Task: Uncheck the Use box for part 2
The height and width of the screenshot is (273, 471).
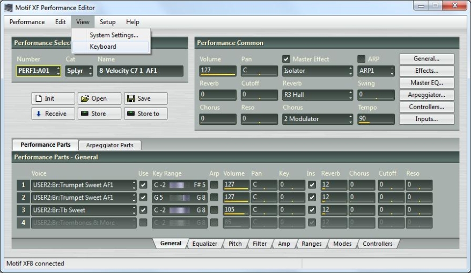Action: tap(143, 198)
